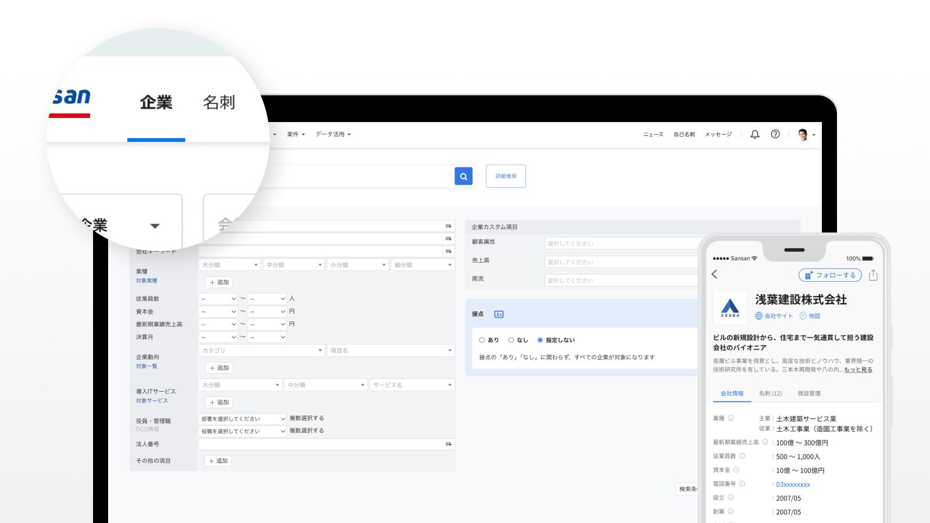Open the user avatar account menu

[x=806, y=135]
